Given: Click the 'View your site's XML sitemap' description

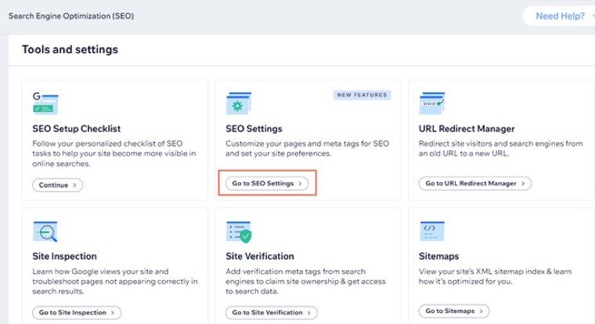Looking at the screenshot, I should click(x=495, y=276).
